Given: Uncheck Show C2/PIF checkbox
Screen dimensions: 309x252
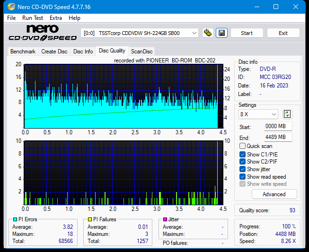Looking at the screenshot, I should (x=242, y=162).
